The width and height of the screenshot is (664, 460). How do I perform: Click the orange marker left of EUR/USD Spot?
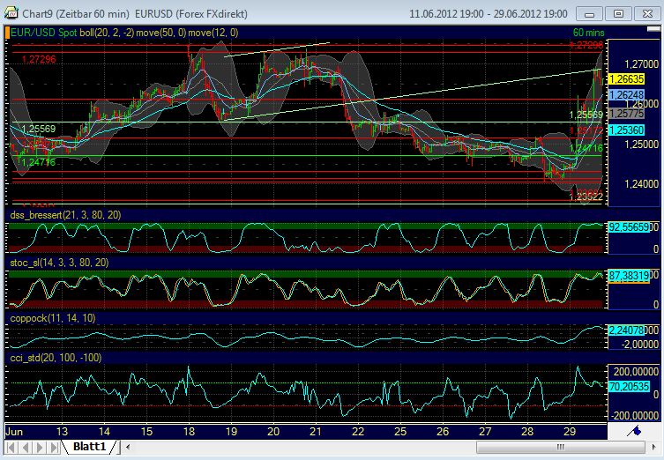(7, 33)
